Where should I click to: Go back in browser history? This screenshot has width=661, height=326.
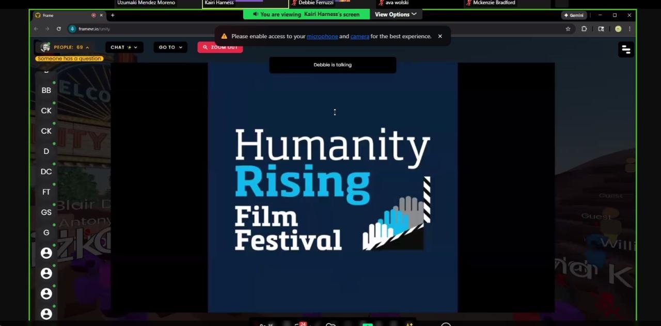click(x=36, y=29)
